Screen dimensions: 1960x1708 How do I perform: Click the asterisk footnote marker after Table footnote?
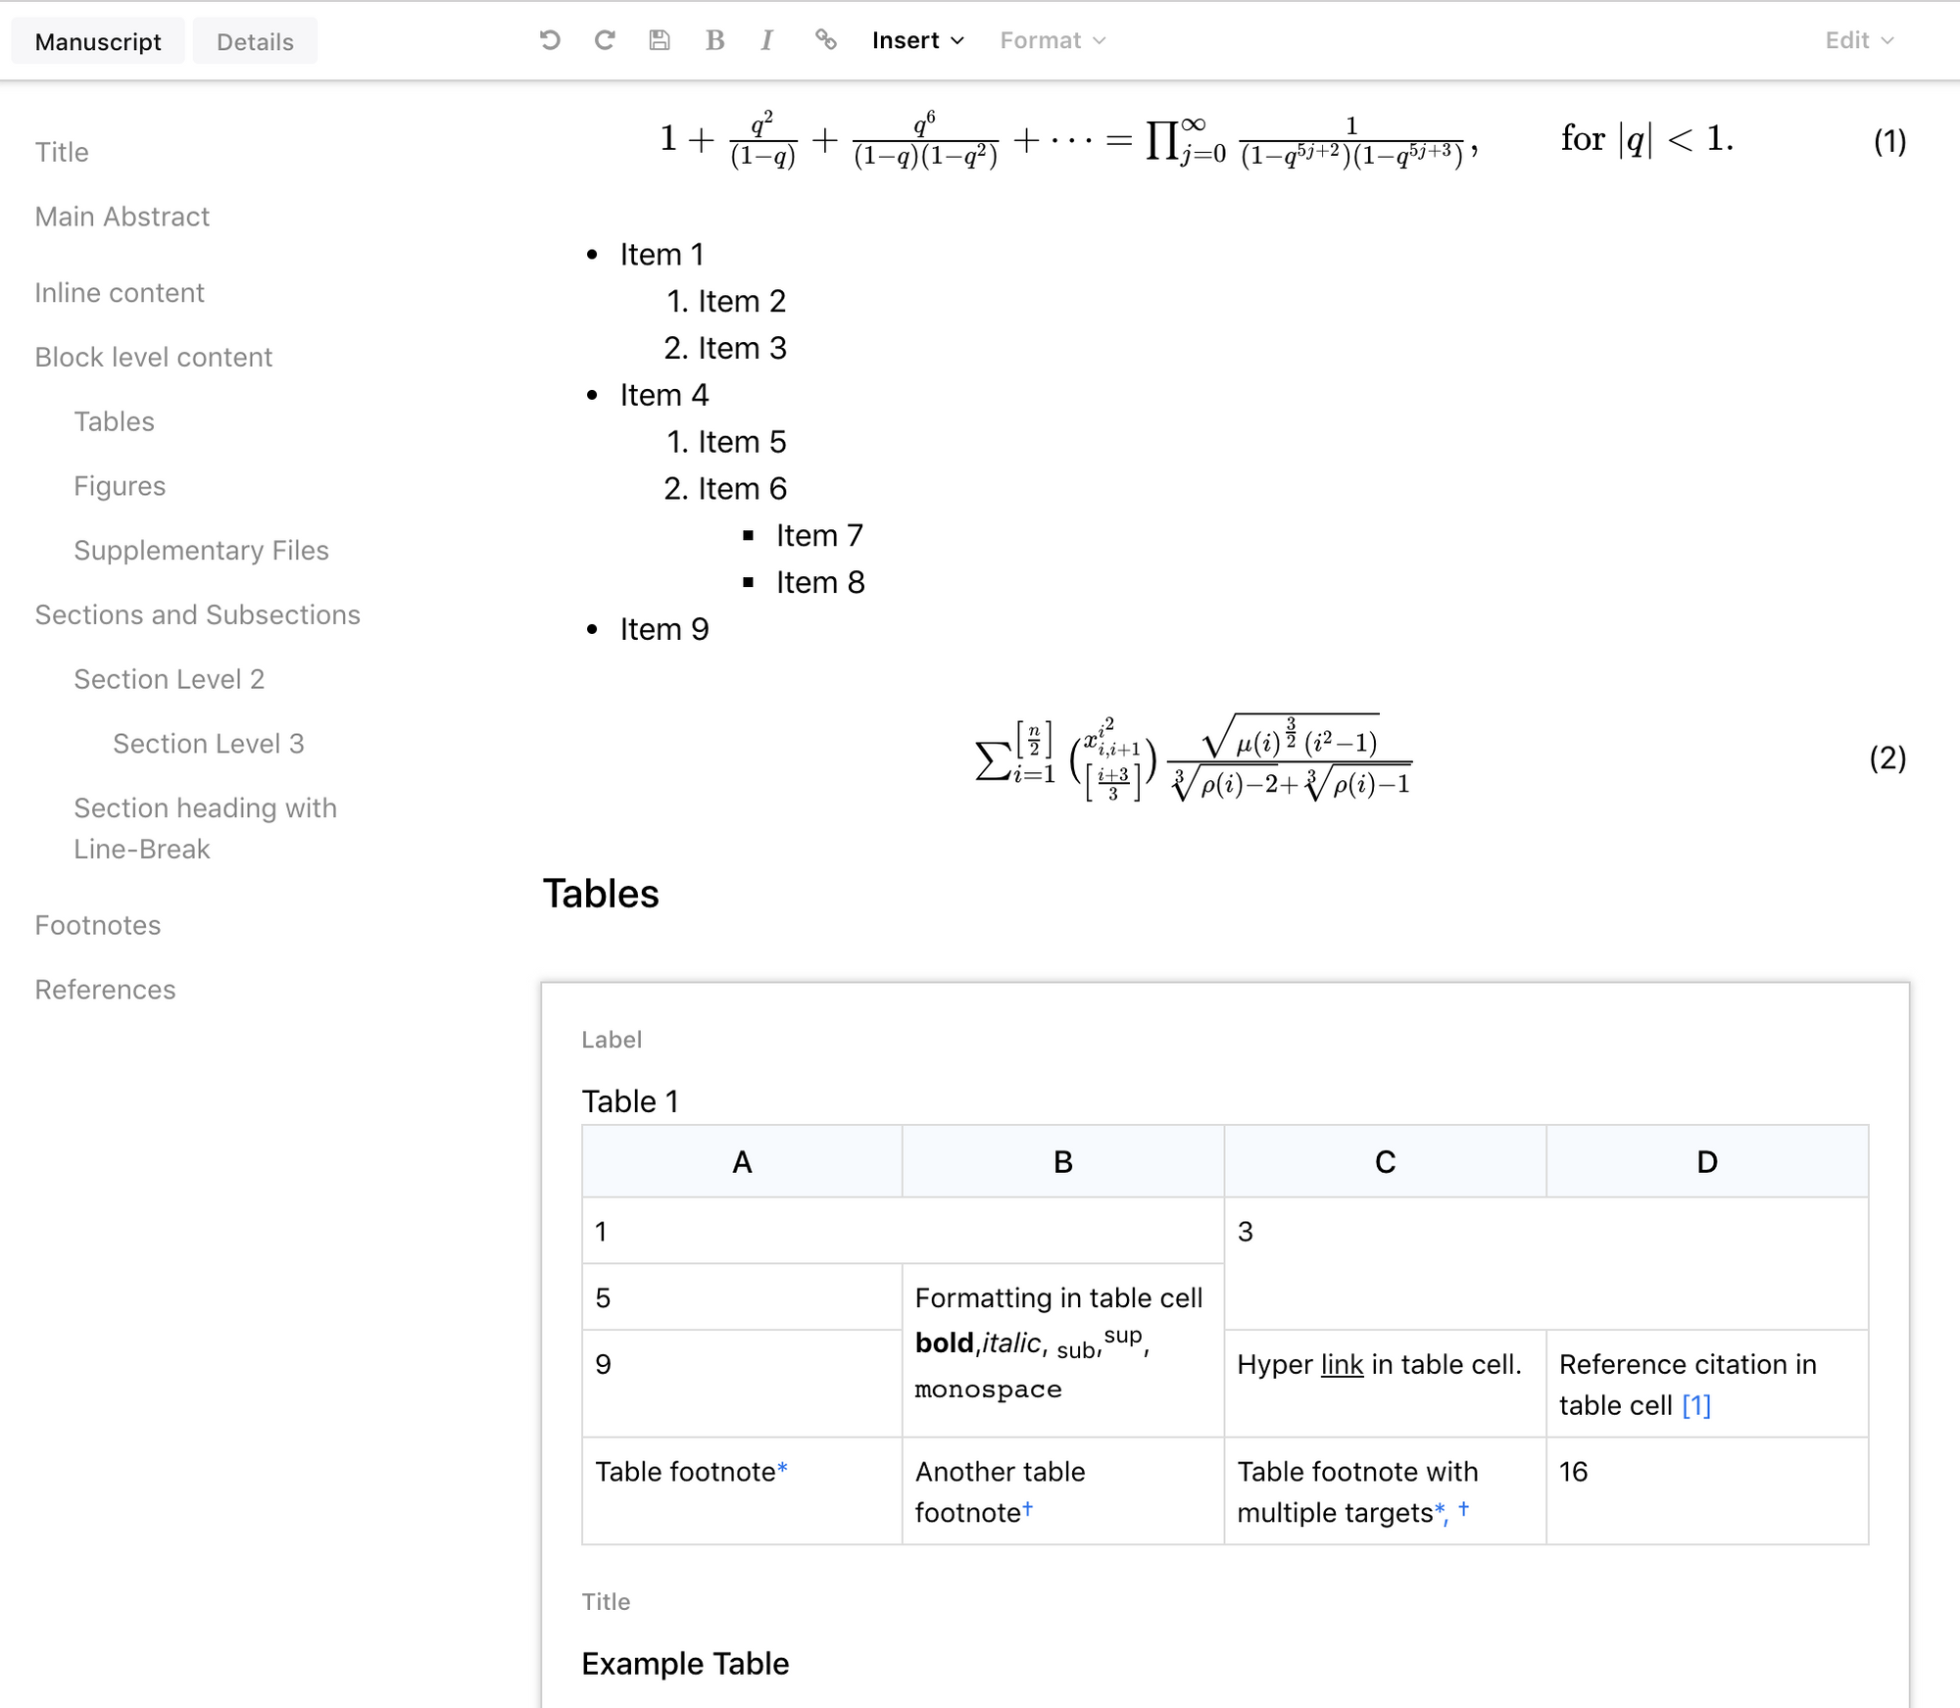[x=782, y=1469]
